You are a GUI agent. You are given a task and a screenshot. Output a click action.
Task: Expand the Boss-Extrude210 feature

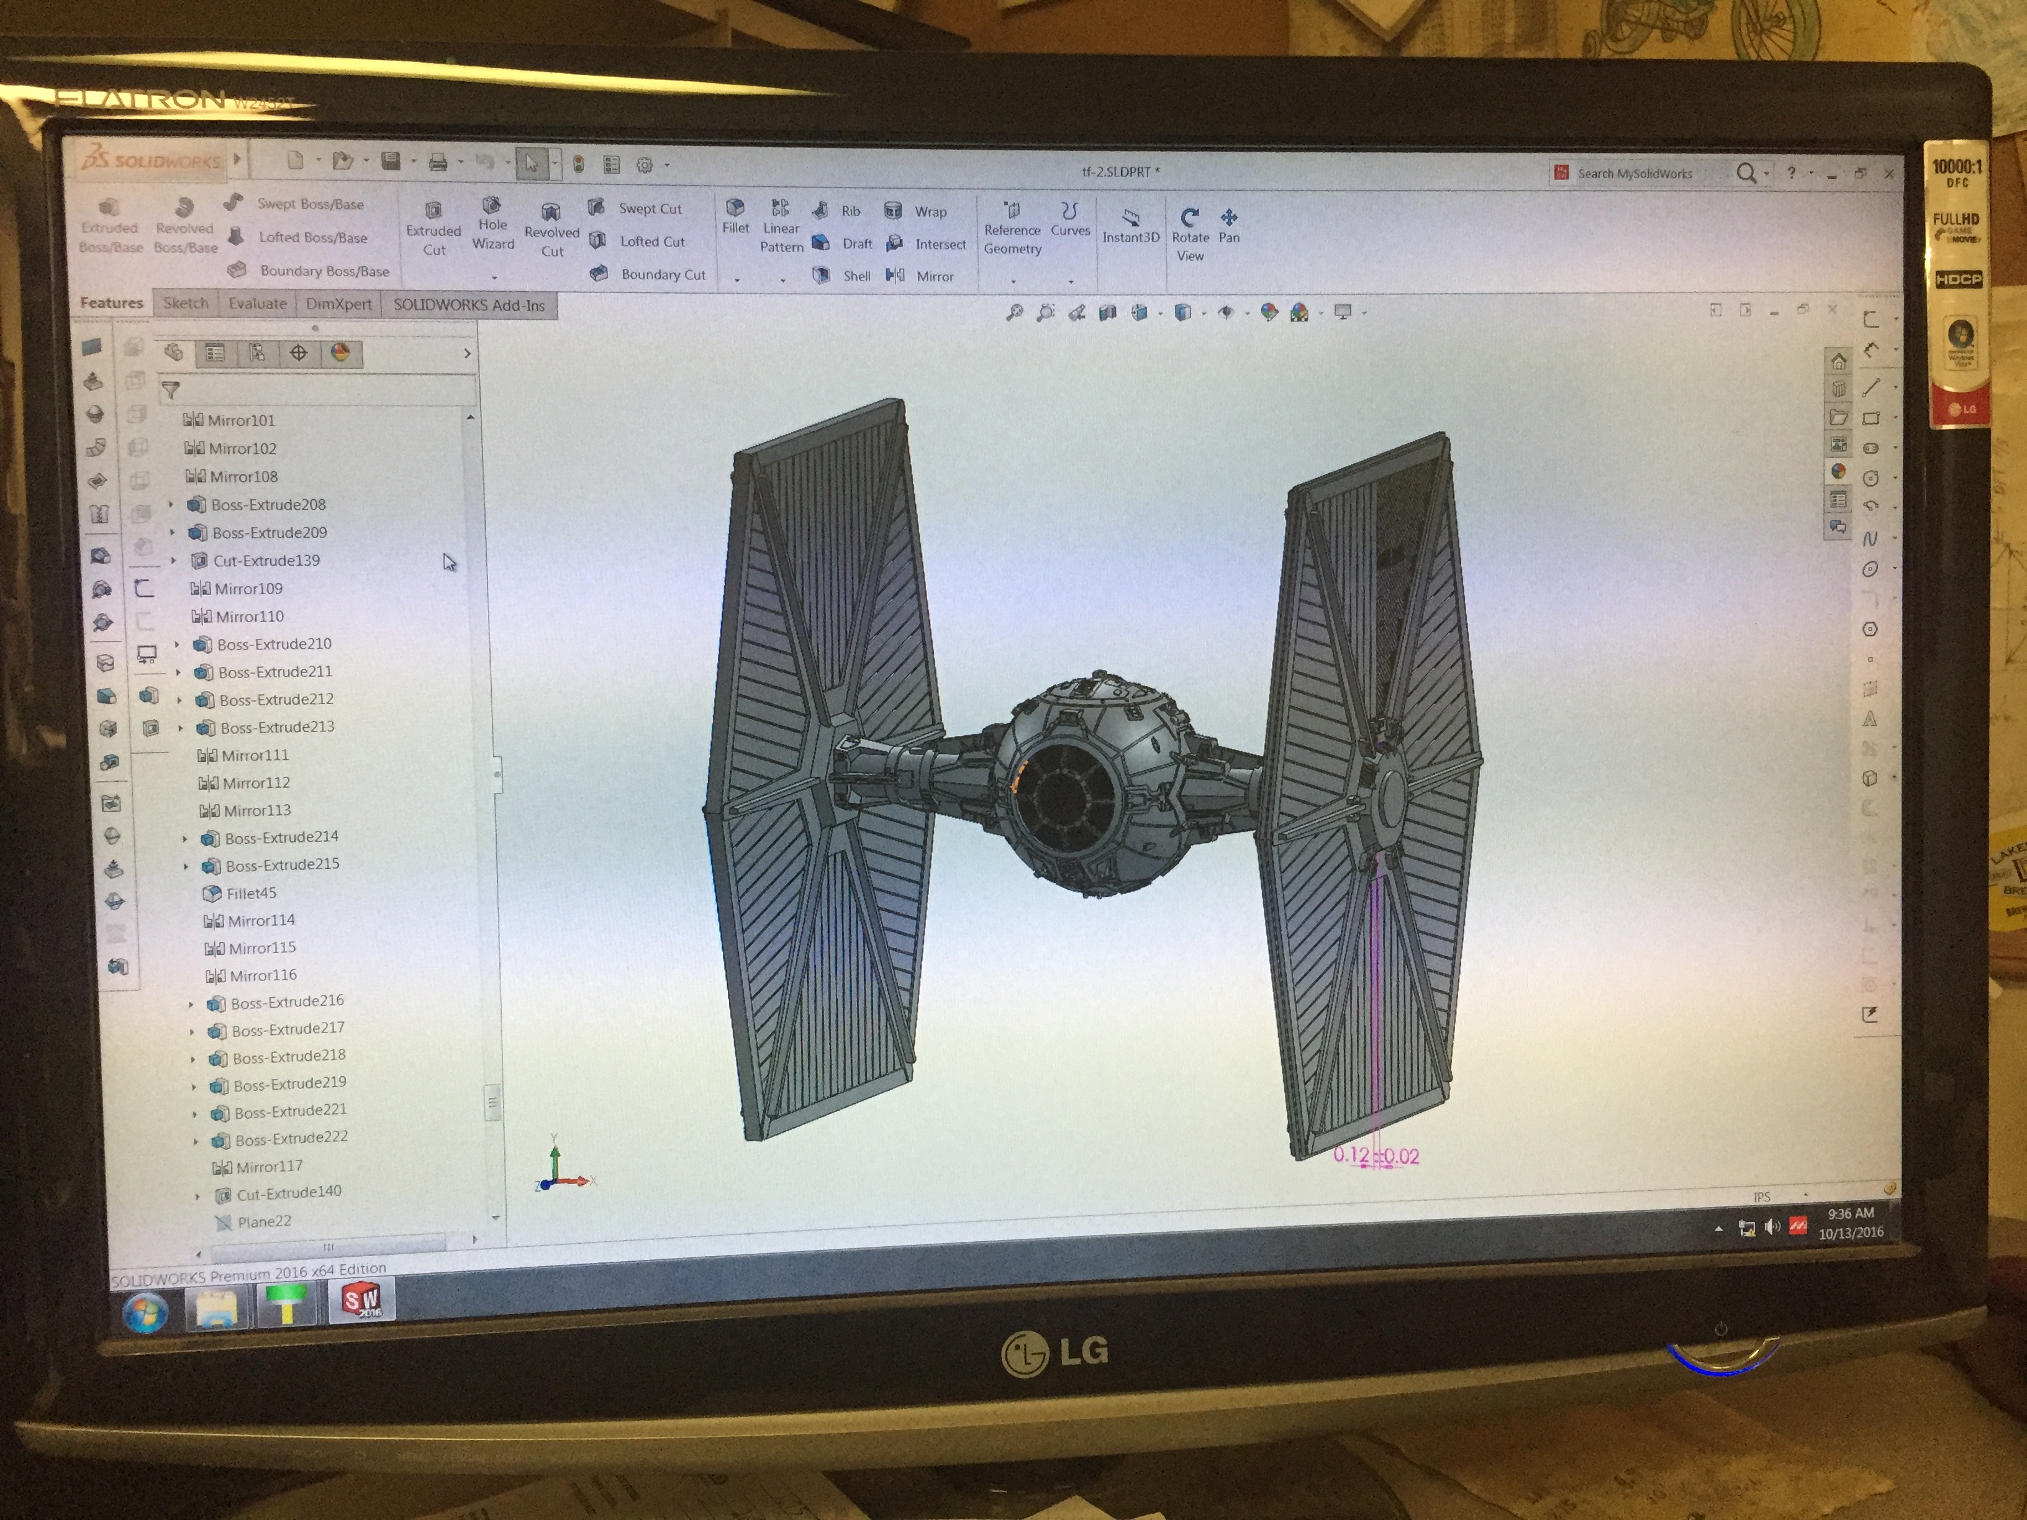pos(177,644)
